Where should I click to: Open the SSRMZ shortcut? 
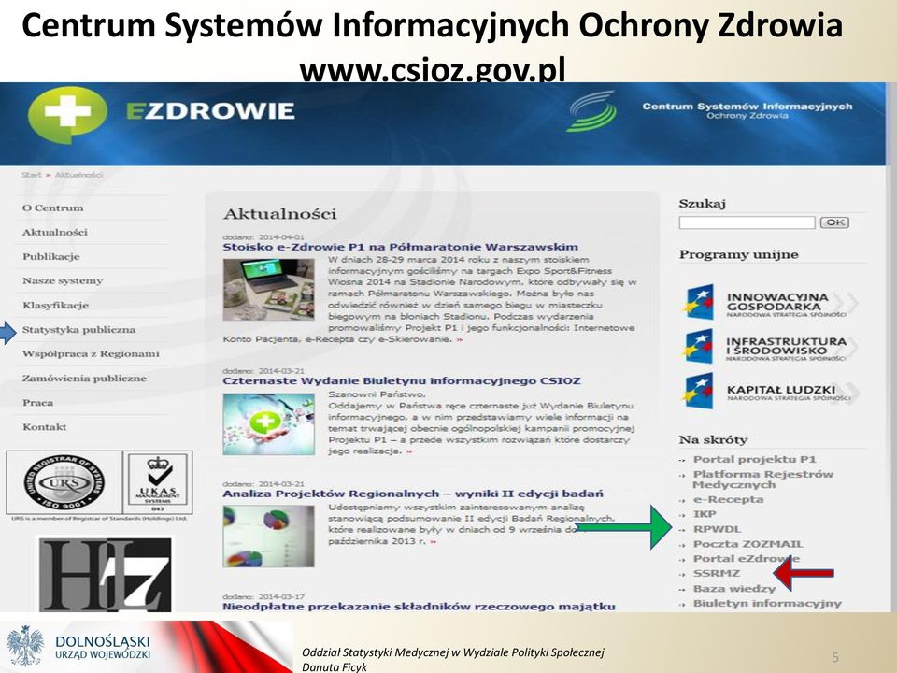click(717, 573)
